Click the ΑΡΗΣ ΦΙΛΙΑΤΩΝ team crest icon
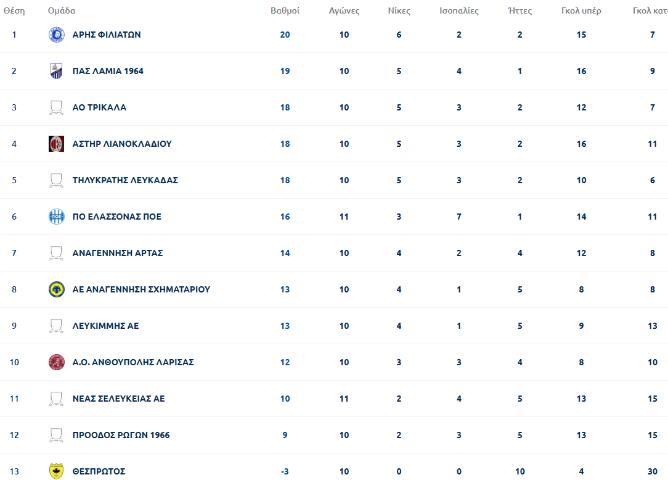This screenshot has width=668, height=480. tap(56, 35)
